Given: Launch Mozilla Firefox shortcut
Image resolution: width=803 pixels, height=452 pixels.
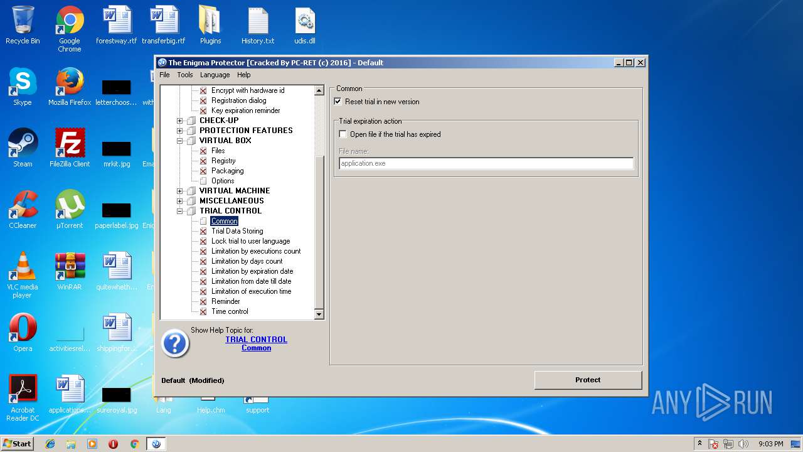Looking at the screenshot, I should coord(70,87).
